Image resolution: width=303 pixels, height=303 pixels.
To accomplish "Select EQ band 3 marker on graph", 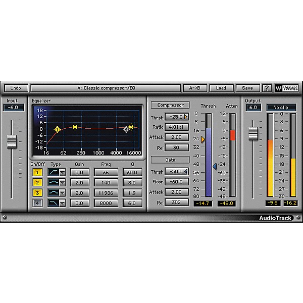I will (x=131, y=127).
